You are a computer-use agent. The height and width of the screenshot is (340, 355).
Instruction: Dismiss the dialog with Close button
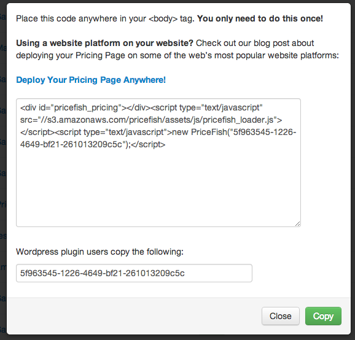coord(281,316)
